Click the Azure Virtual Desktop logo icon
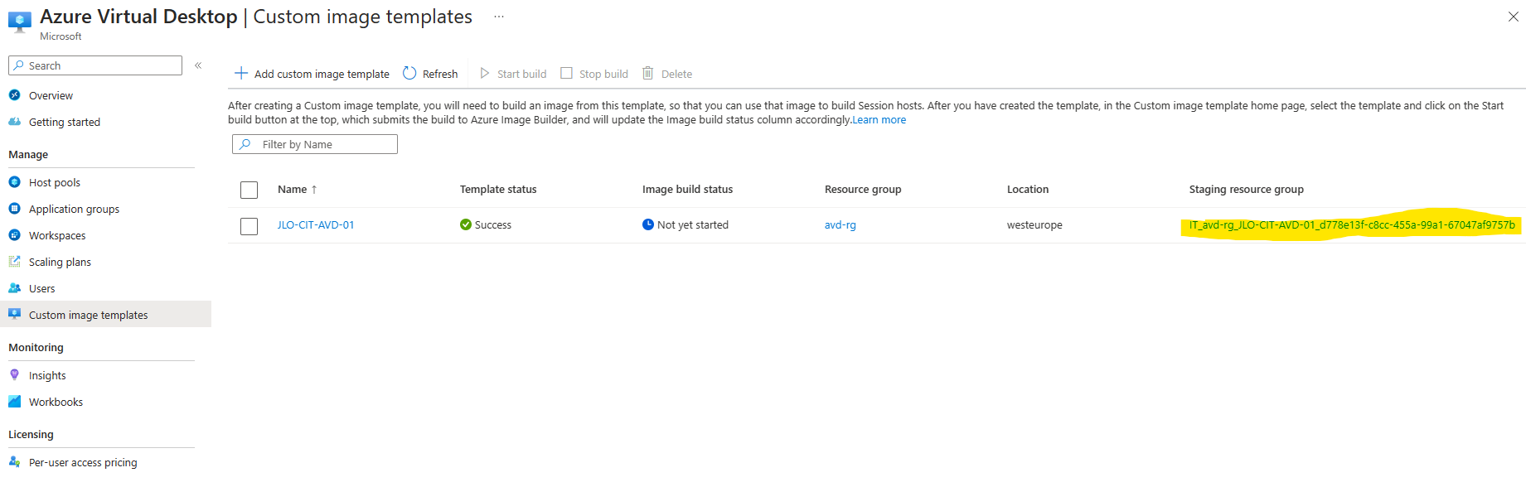 pos(20,22)
